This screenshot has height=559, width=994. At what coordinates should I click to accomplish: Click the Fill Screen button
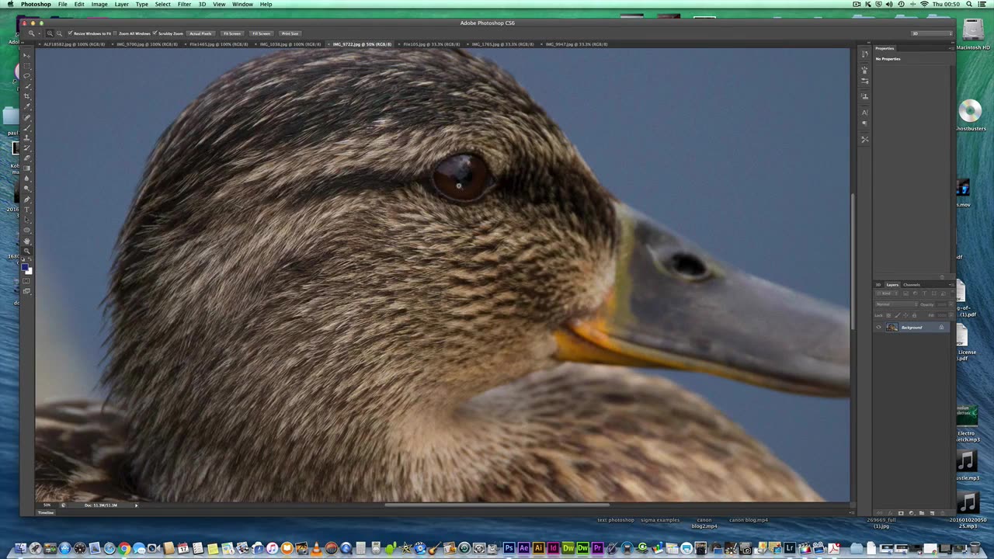(x=262, y=33)
